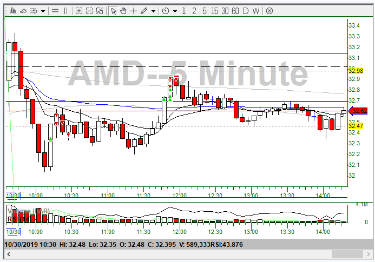Change chart to Weekly (W) timeframe
Image resolution: width=375 pixels, height=262 pixels.
[256, 11]
